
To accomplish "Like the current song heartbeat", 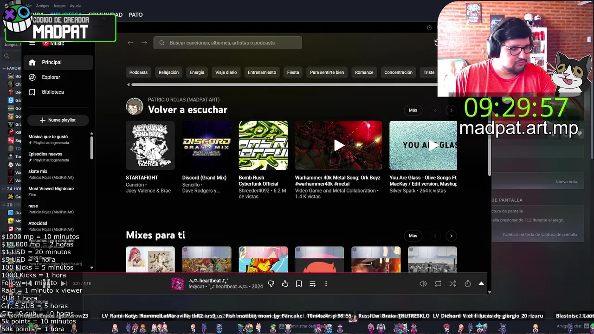I will coord(285,283).
